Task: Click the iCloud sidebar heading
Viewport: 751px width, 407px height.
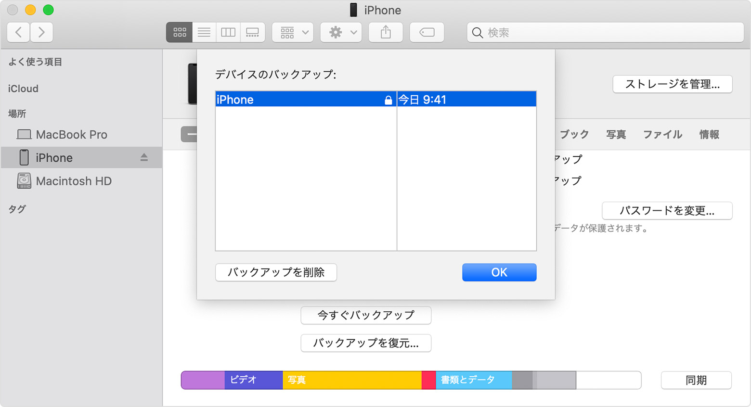Action: coord(23,89)
